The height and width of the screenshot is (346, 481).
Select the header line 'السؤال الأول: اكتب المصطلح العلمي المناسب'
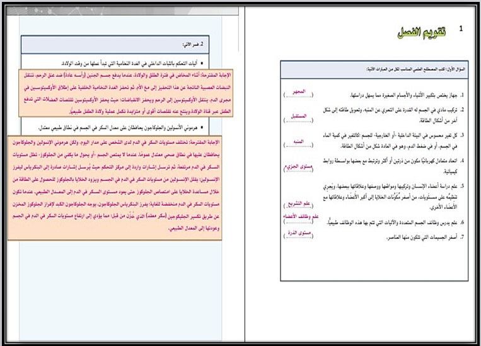point(416,69)
